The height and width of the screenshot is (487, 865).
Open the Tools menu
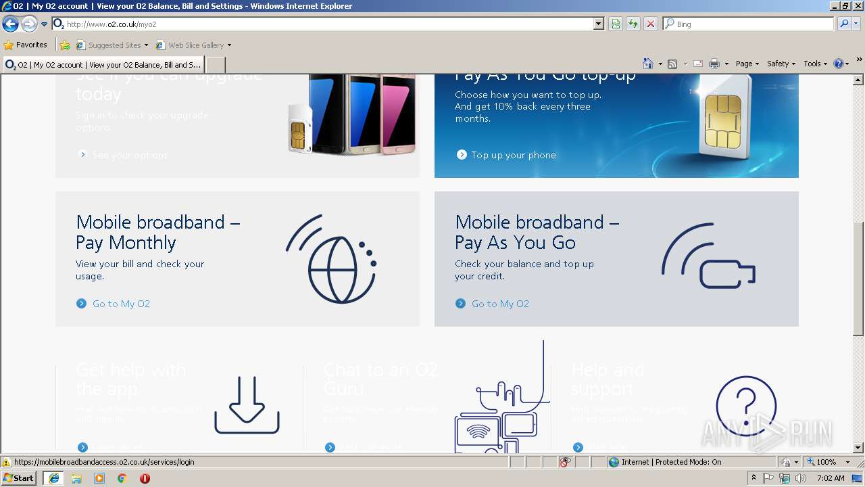(x=815, y=64)
